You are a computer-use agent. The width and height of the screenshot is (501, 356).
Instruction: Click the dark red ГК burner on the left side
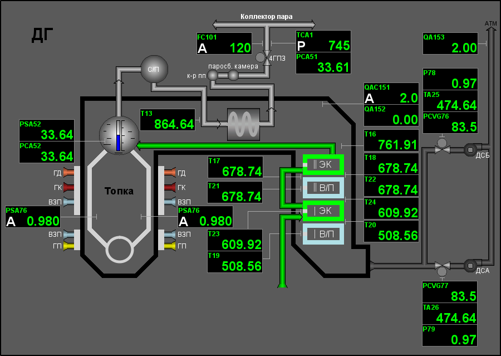(x=68, y=187)
